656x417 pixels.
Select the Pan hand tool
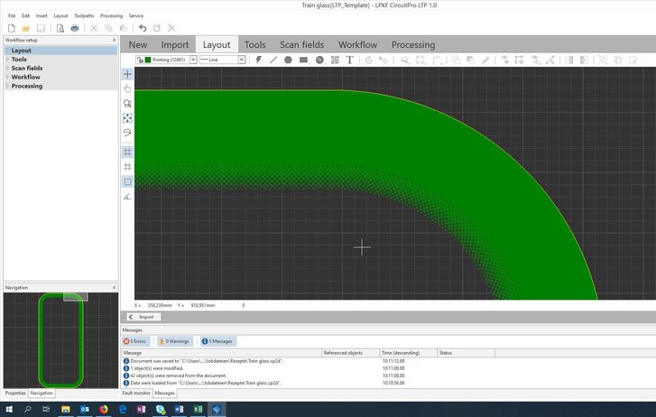[127, 89]
